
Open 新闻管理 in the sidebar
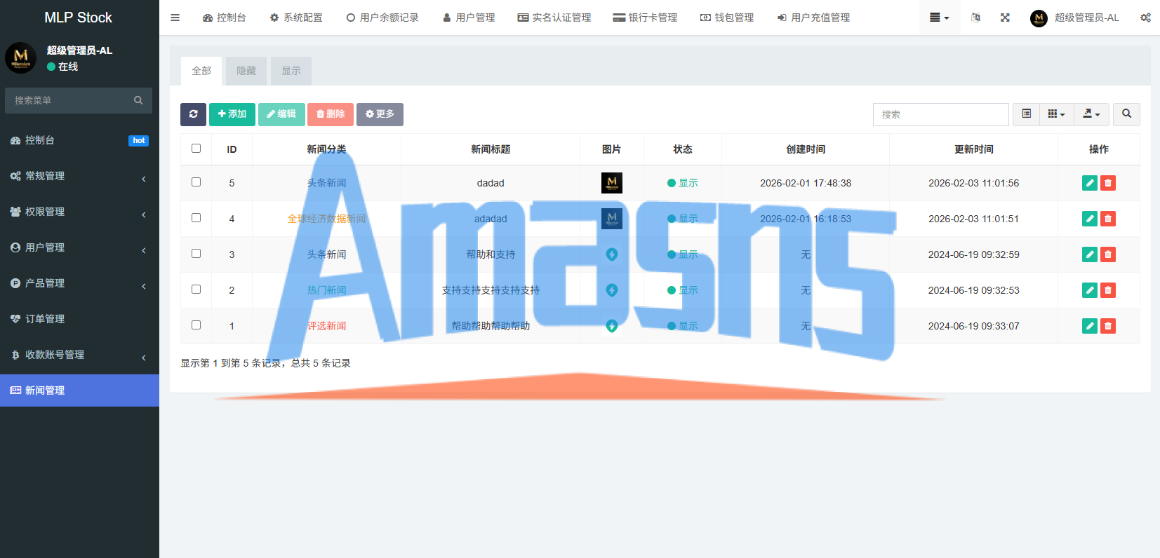click(79, 390)
